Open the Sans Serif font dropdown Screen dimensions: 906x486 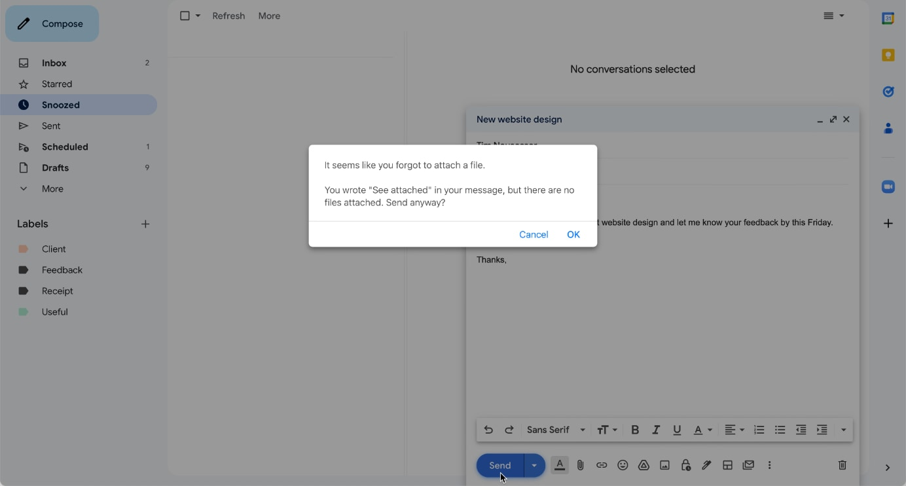[x=556, y=430]
